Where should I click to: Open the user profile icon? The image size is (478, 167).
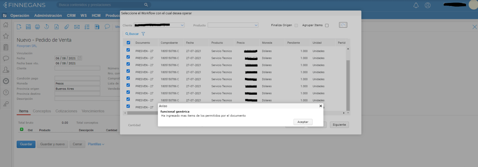click(x=428, y=5)
